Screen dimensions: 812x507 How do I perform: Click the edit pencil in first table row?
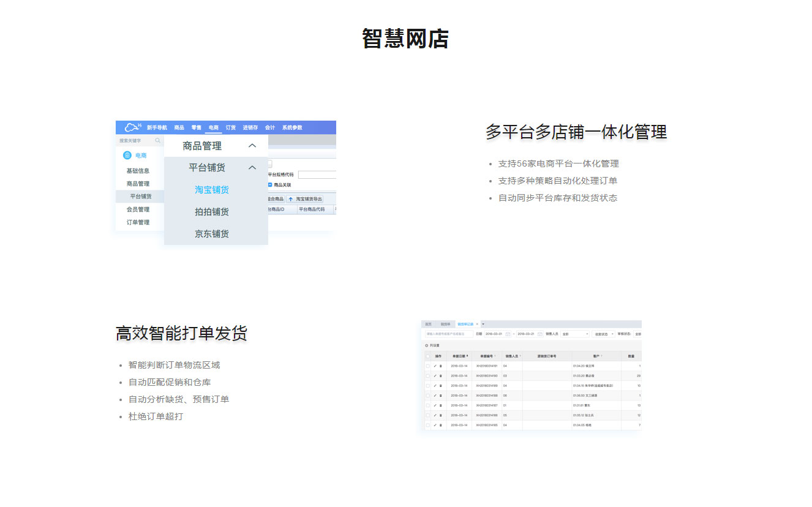click(435, 366)
